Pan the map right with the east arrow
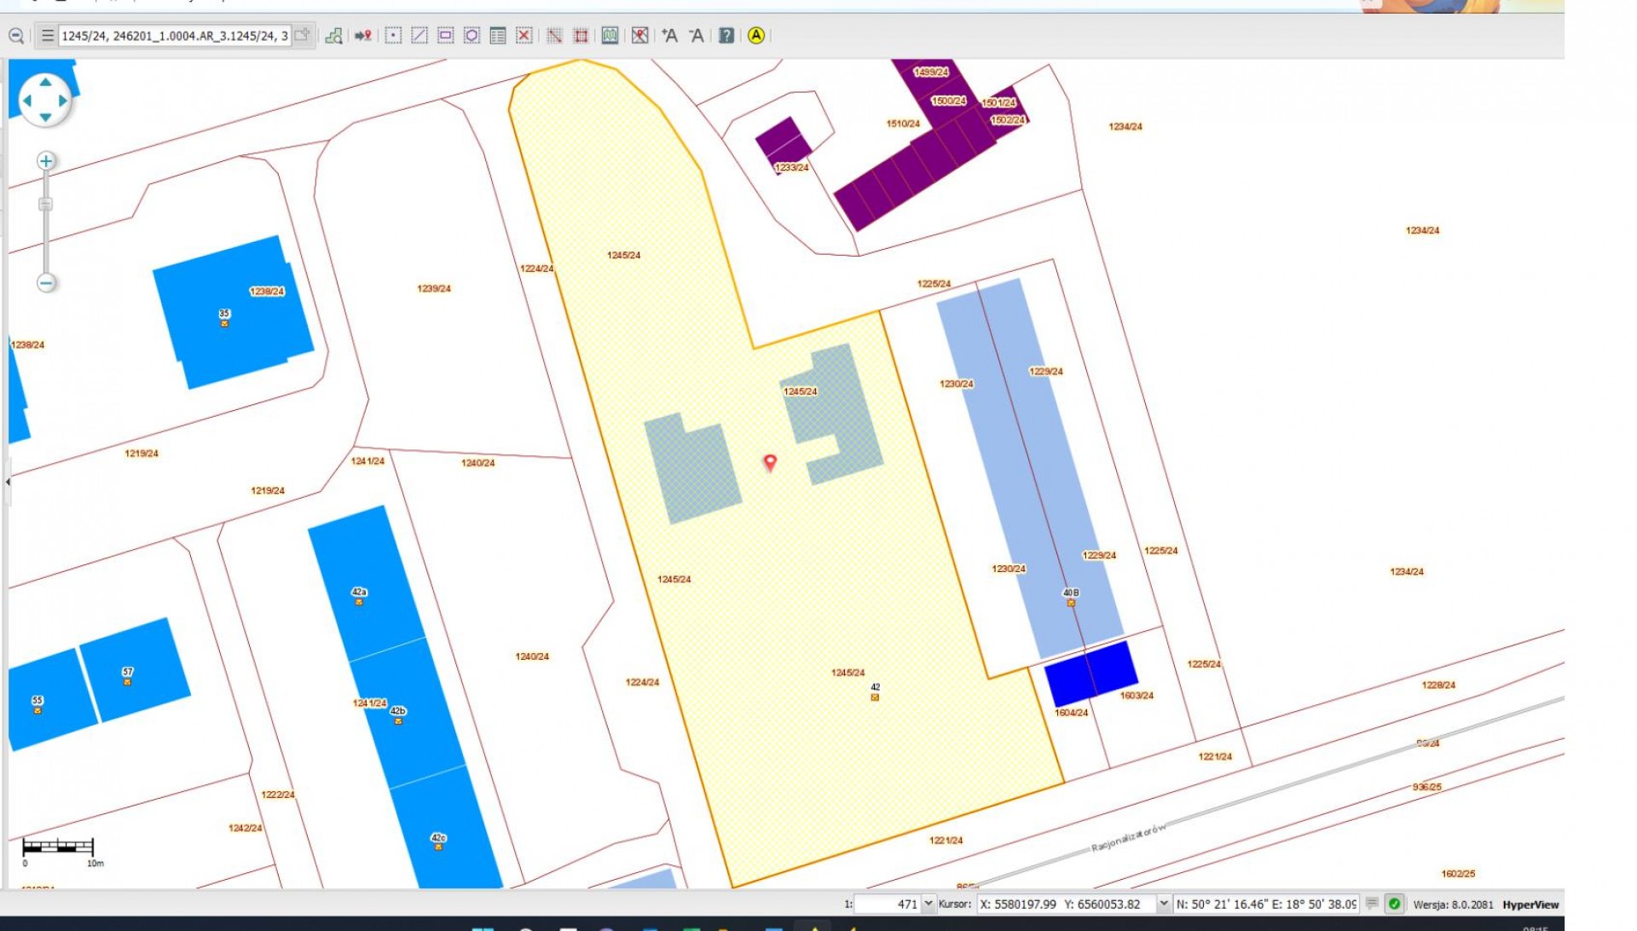 tap(63, 101)
